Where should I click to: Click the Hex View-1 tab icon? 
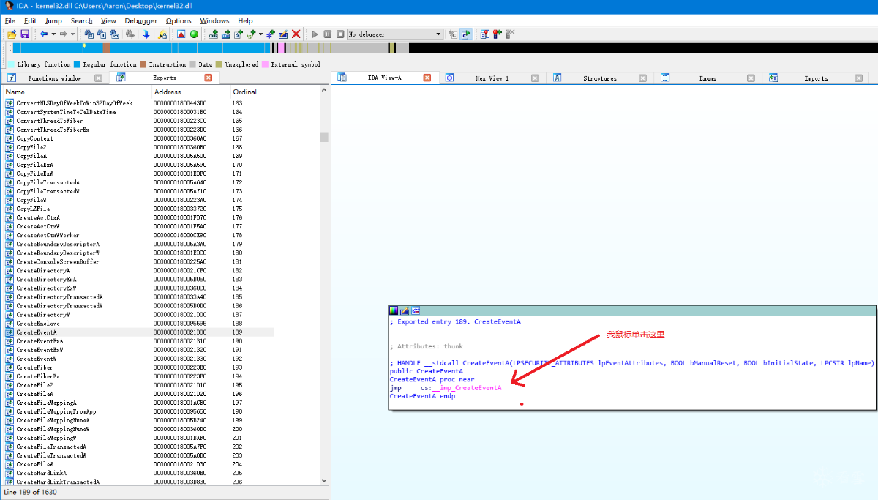tap(450, 78)
